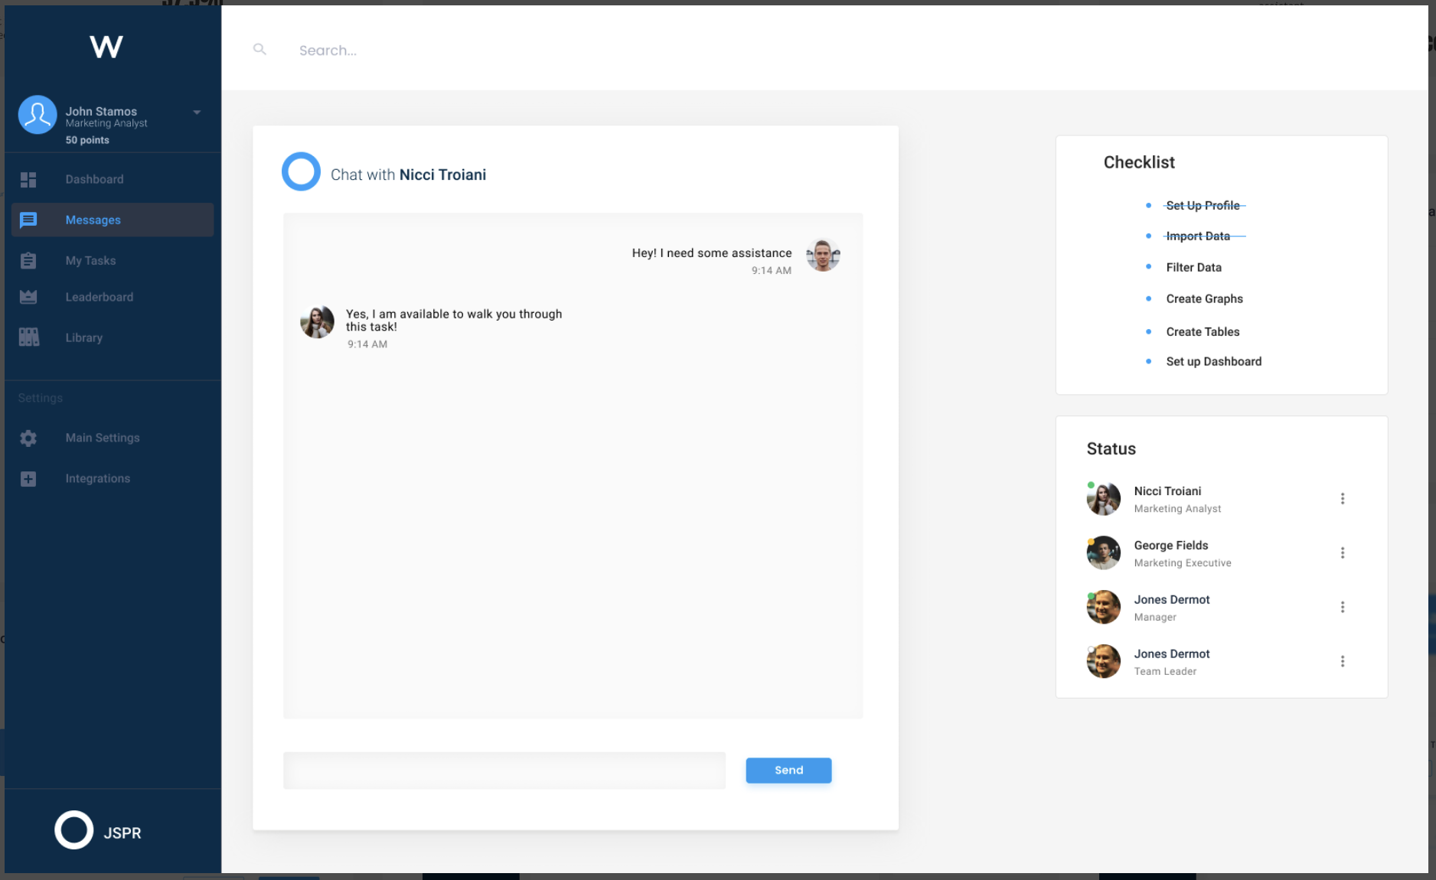Open options menu for Nicci Troiani
This screenshot has width=1436, height=880.
pos(1343,499)
